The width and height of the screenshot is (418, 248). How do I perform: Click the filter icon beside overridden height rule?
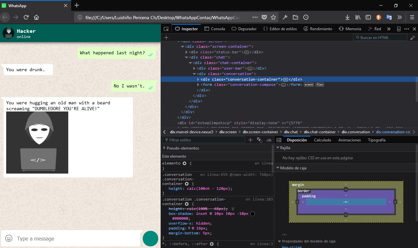pyautogui.click(x=233, y=209)
